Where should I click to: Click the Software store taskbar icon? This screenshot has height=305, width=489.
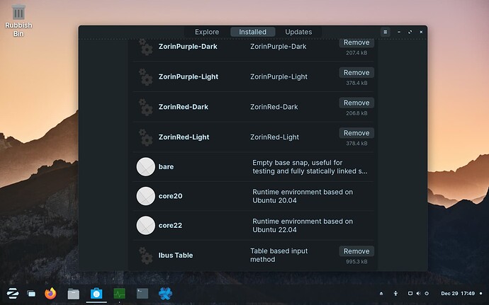96,294
